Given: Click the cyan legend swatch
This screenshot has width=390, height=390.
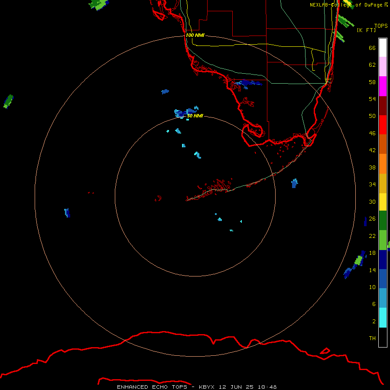Looking at the screenshot, I should point(383,318).
